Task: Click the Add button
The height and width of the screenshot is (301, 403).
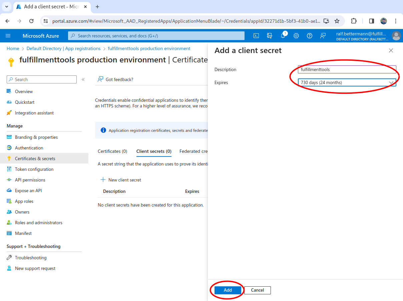Action: [228, 290]
